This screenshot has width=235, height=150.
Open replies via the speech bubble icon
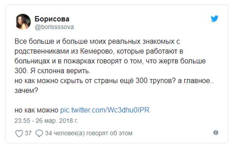tap(39, 133)
